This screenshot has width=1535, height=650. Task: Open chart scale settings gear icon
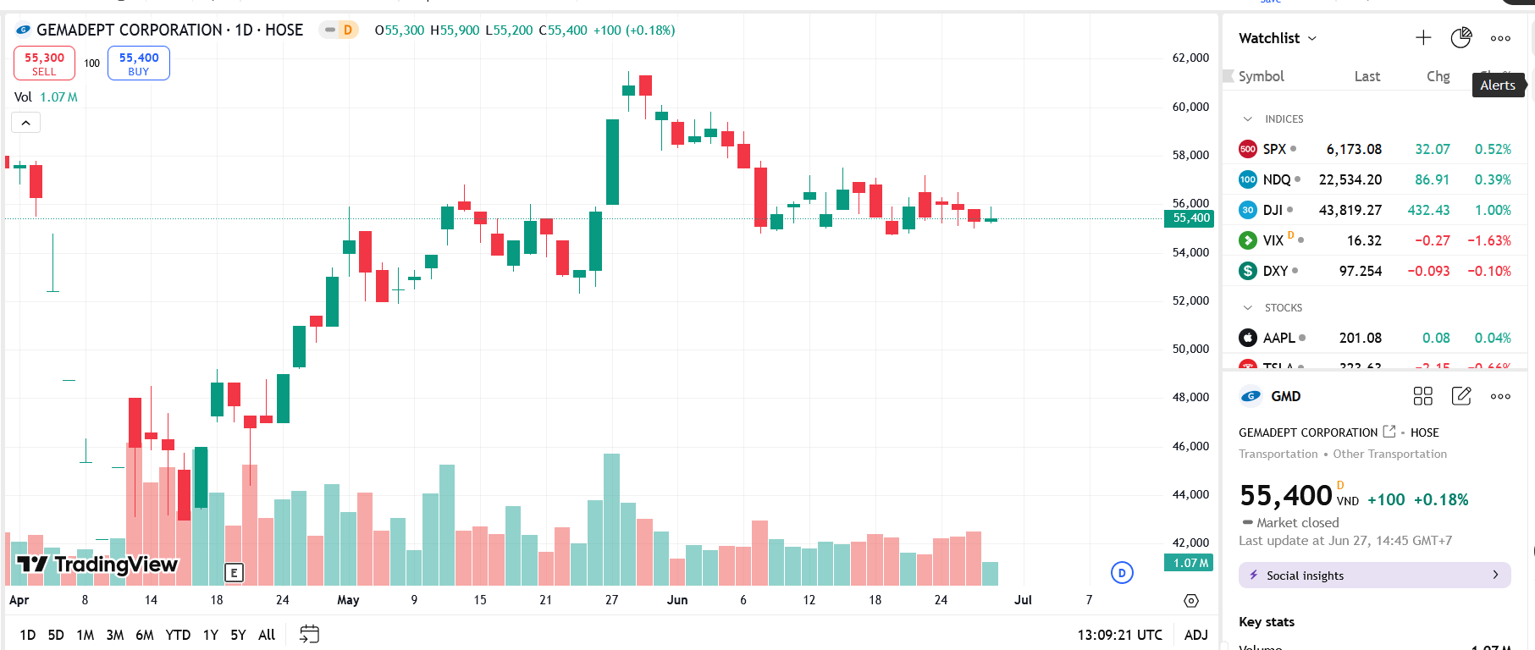1191,600
